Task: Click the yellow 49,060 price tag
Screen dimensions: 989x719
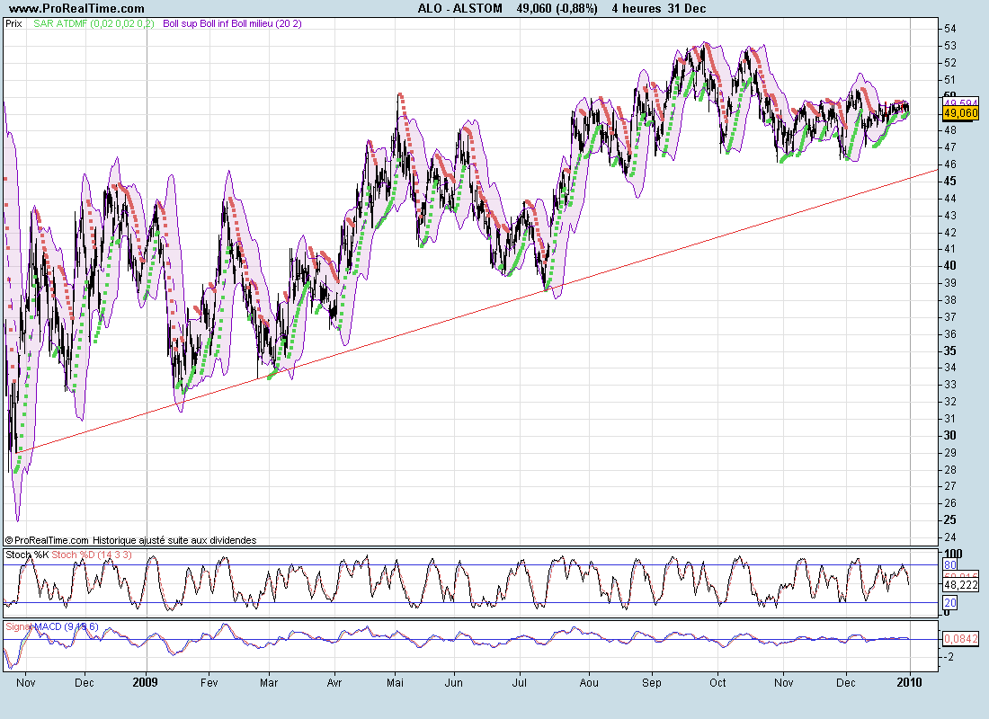Action: (960, 113)
